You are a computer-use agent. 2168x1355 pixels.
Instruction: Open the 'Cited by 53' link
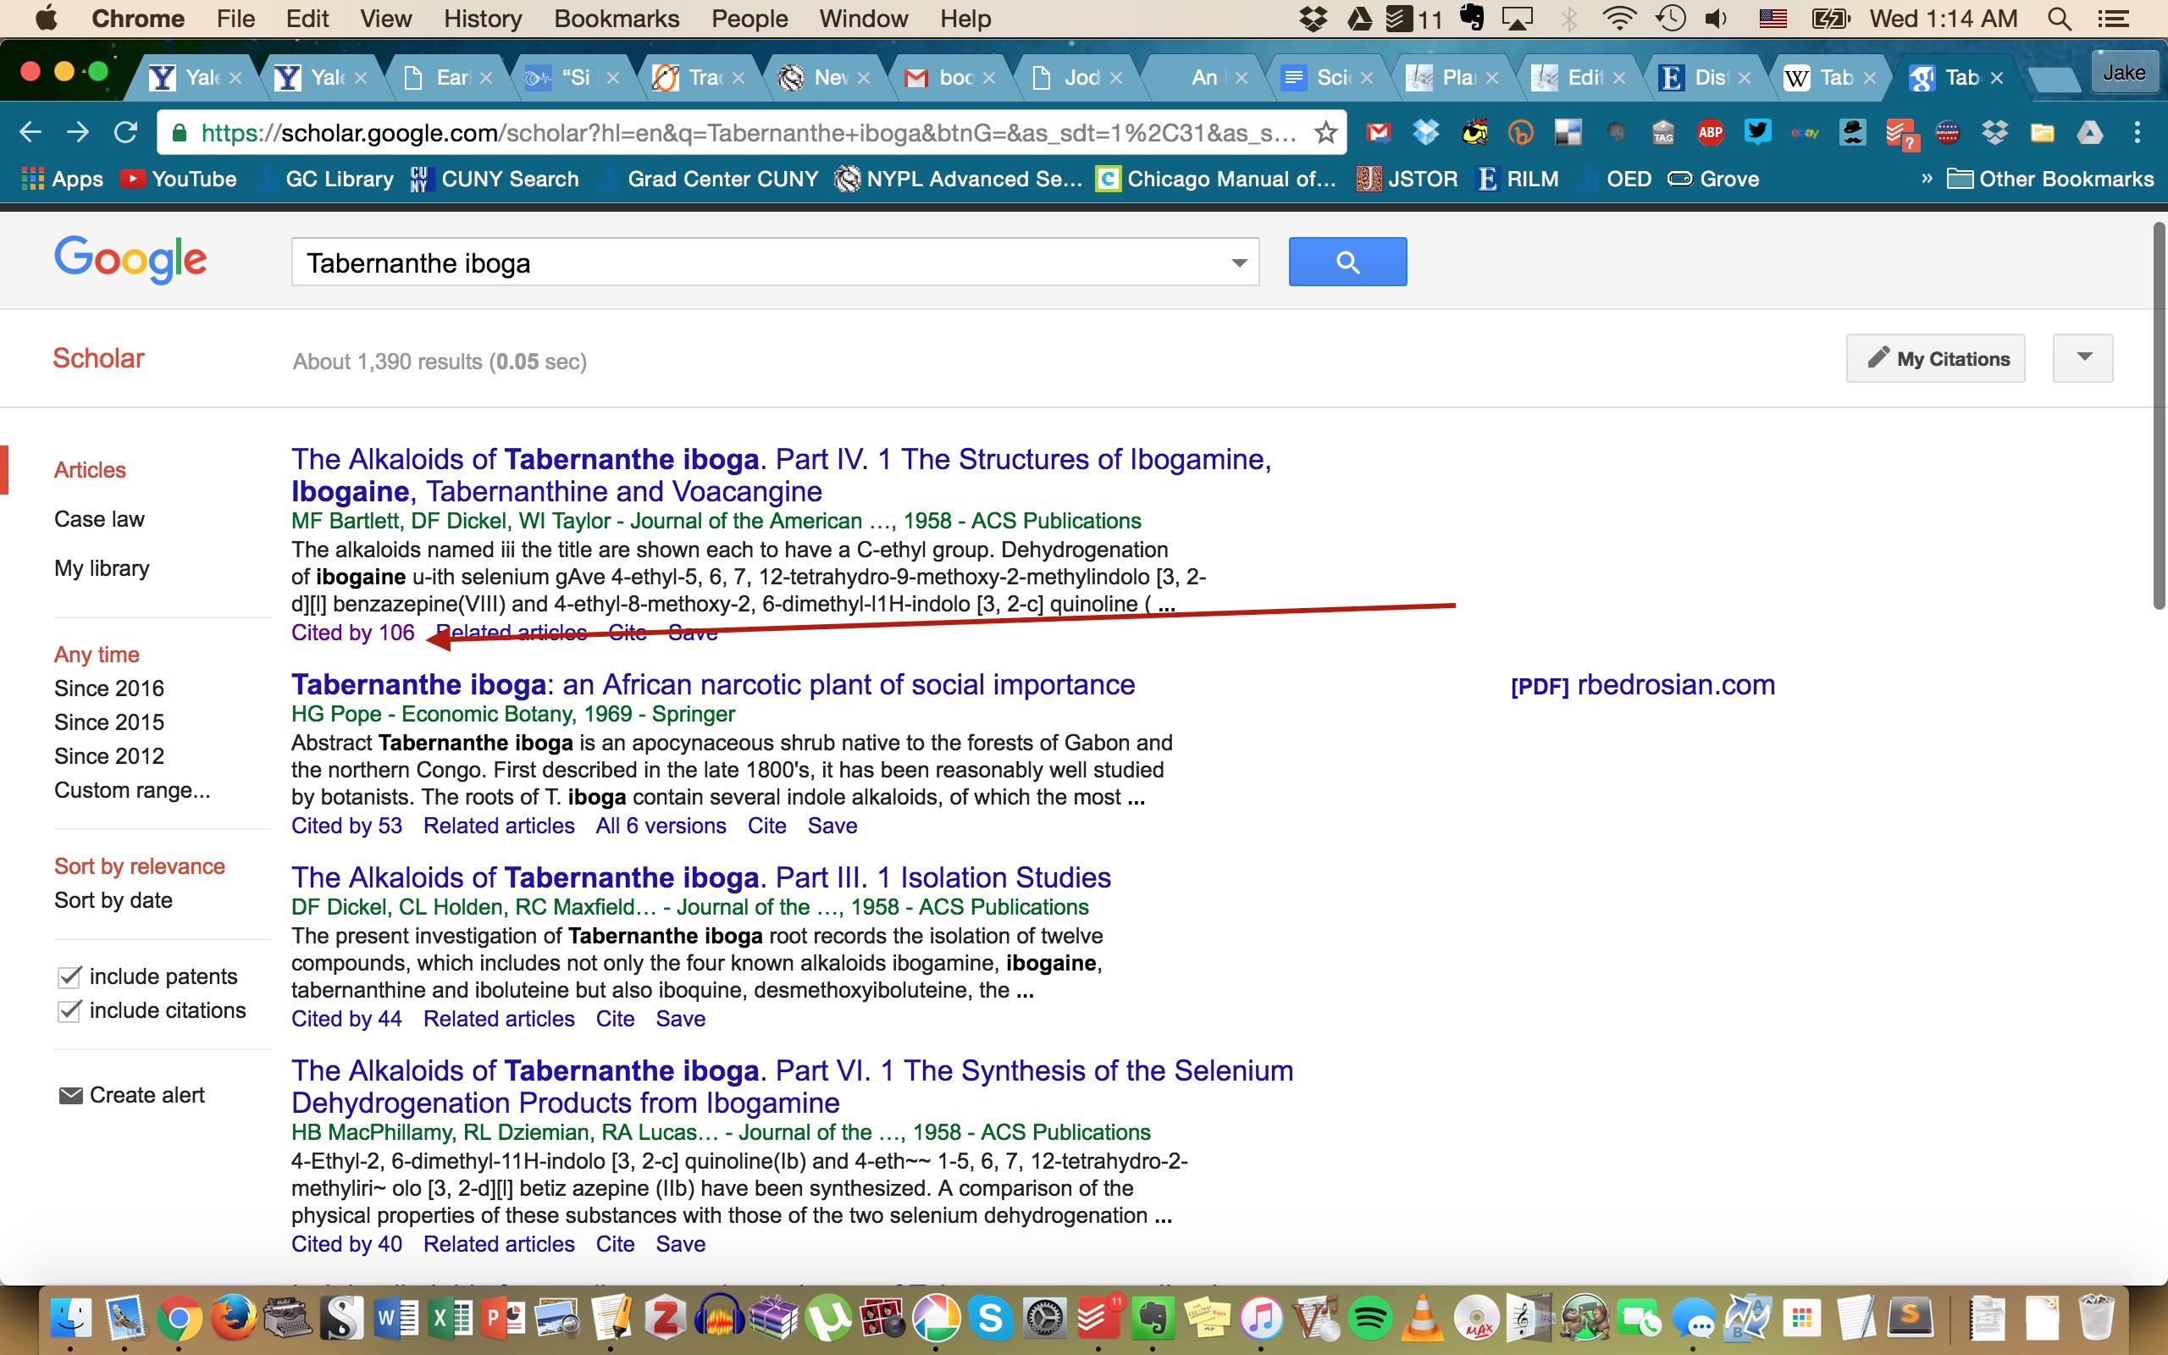point(346,826)
